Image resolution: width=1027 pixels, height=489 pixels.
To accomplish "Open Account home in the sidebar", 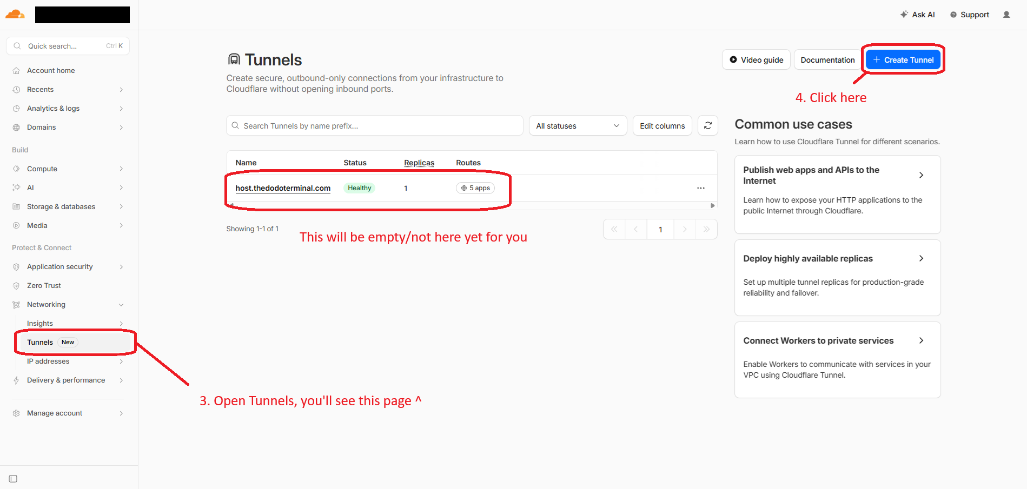I will tap(51, 71).
